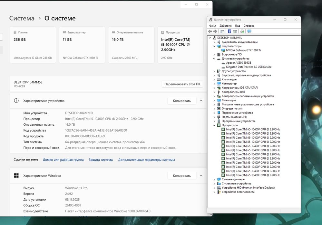Image resolution: width=322 pixels, height=225 pixels.
Task: Click the Back arrow in Device Manager toolbar
Action: coord(210,32)
